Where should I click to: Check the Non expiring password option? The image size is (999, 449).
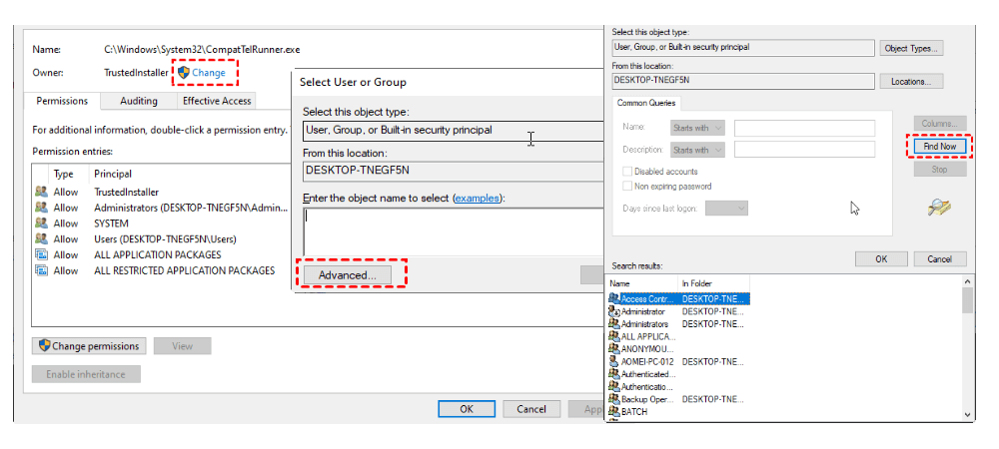pos(626,186)
